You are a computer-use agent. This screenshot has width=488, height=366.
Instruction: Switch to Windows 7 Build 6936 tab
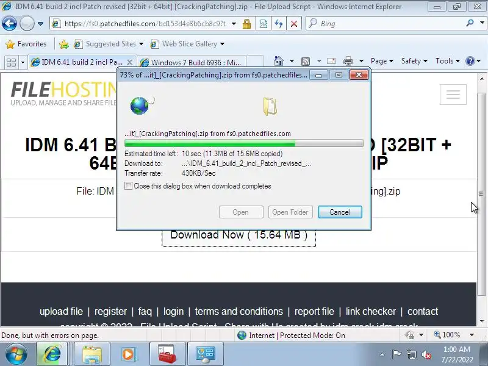[192, 62]
